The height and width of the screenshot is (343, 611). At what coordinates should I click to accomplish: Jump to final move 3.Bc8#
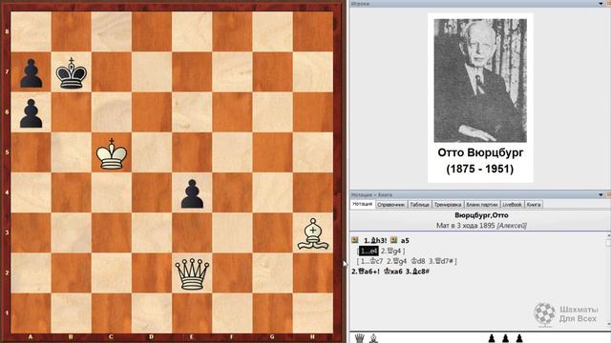pyautogui.click(x=417, y=272)
